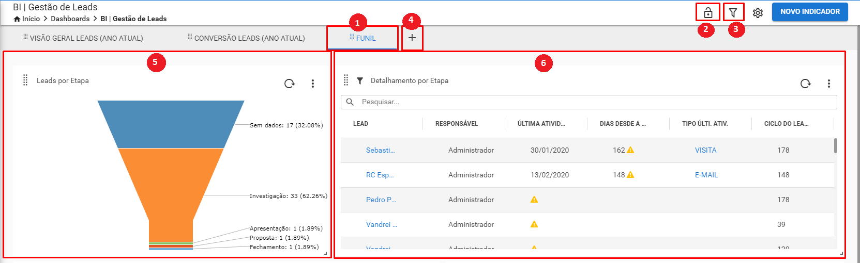Click the table vertical scrollbar thumb
The height and width of the screenshot is (263, 860).
pyautogui.click(x=836, y=145)
